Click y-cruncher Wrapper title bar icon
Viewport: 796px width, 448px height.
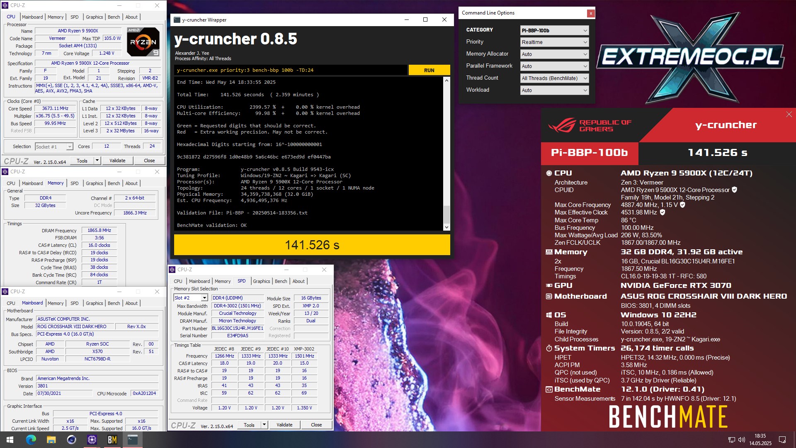177,20
